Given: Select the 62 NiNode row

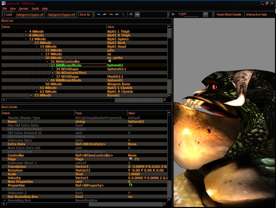Looking at the screenshot, I should (x=84, y=92).
